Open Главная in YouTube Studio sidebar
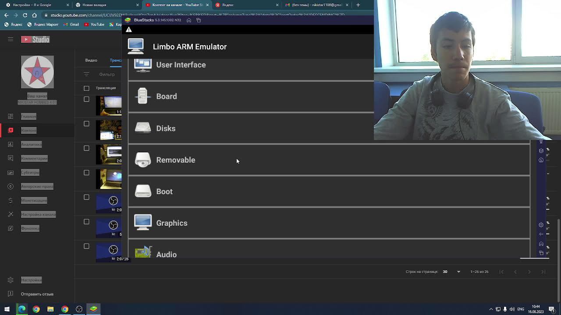The width and height of the screenshot is (561, 315). 37,116
